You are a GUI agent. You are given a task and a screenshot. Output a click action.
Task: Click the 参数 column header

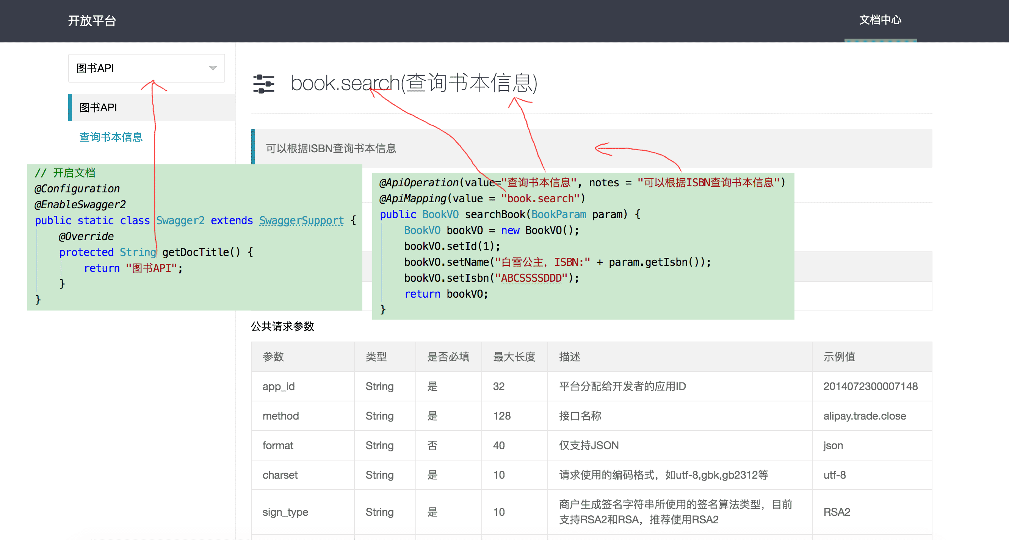[273, 356]
